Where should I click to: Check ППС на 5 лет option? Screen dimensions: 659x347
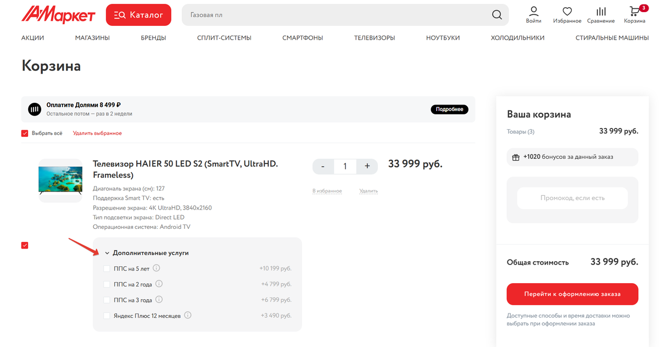pyautogui.click(x=107, y=268)
